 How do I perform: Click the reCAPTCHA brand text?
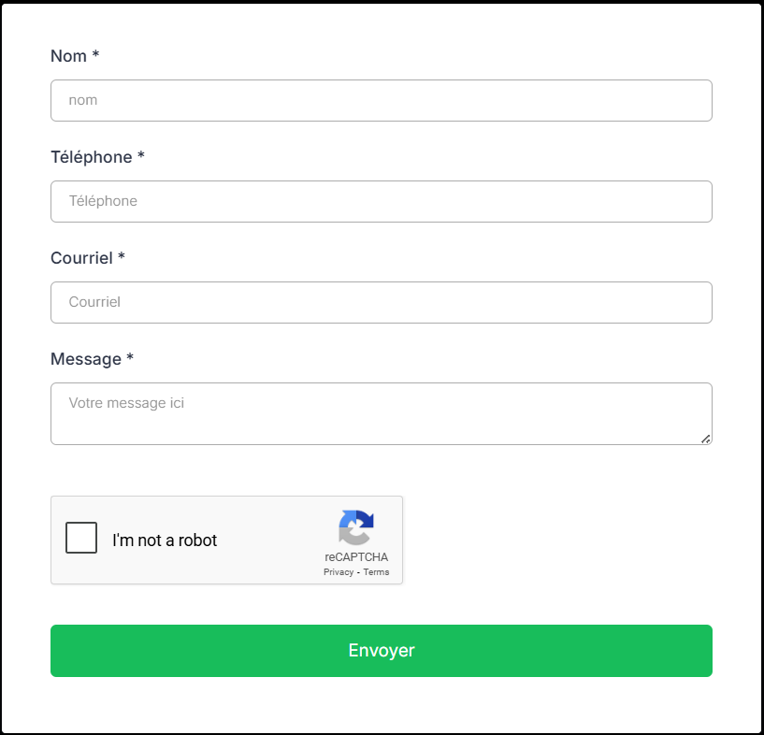[356, 557]
